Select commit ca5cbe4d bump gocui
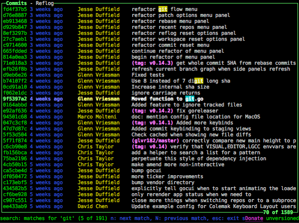This screenshot has height=223, width=299. 149,170
